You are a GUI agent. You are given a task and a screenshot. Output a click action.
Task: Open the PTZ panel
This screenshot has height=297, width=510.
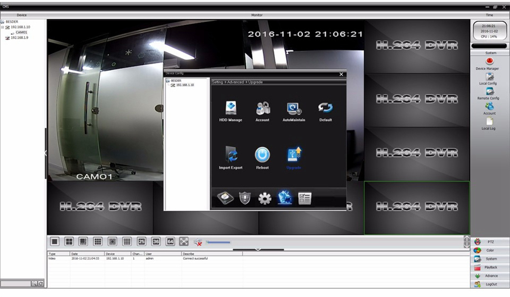[490, 242]
